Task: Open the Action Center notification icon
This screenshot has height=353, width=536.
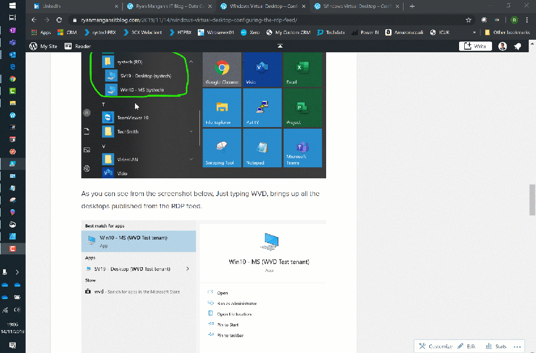Action: click(13, 346)
